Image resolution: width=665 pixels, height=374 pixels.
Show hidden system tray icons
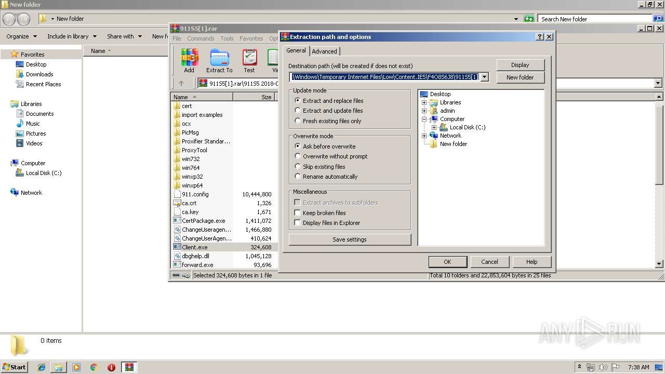580,367
